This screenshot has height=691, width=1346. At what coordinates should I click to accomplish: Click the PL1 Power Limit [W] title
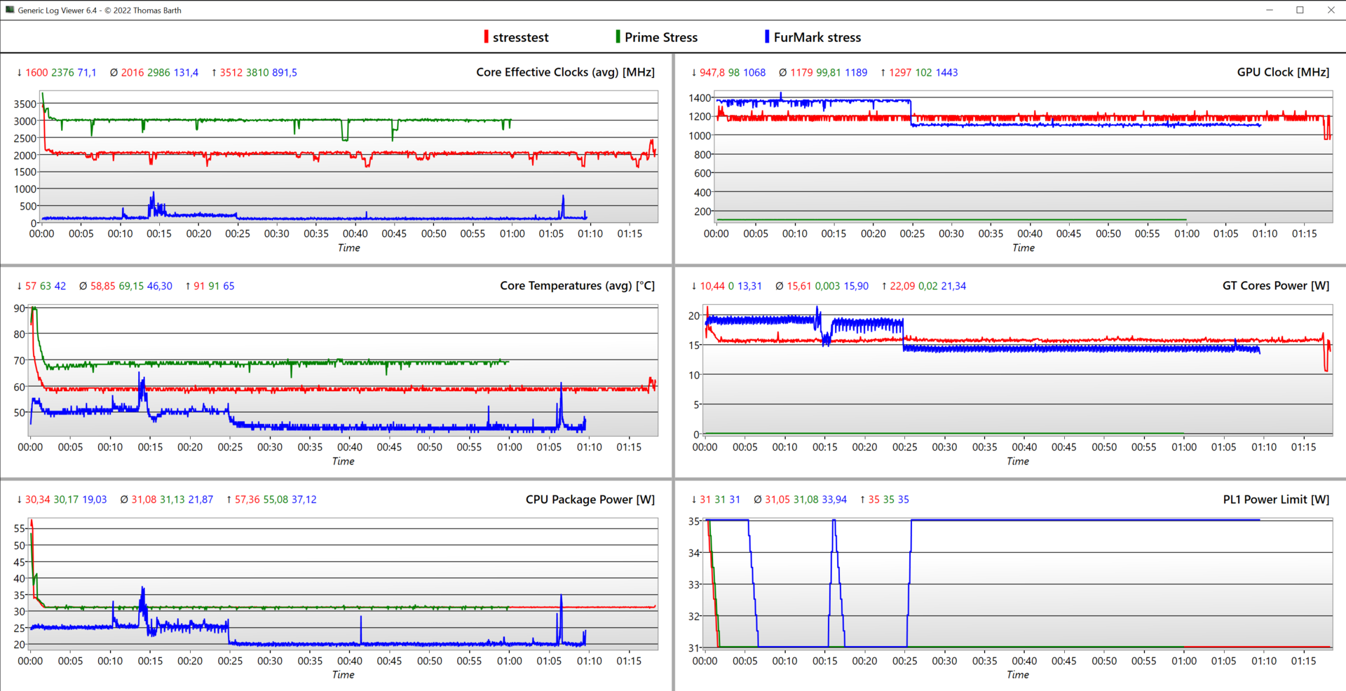point(1276,500)
